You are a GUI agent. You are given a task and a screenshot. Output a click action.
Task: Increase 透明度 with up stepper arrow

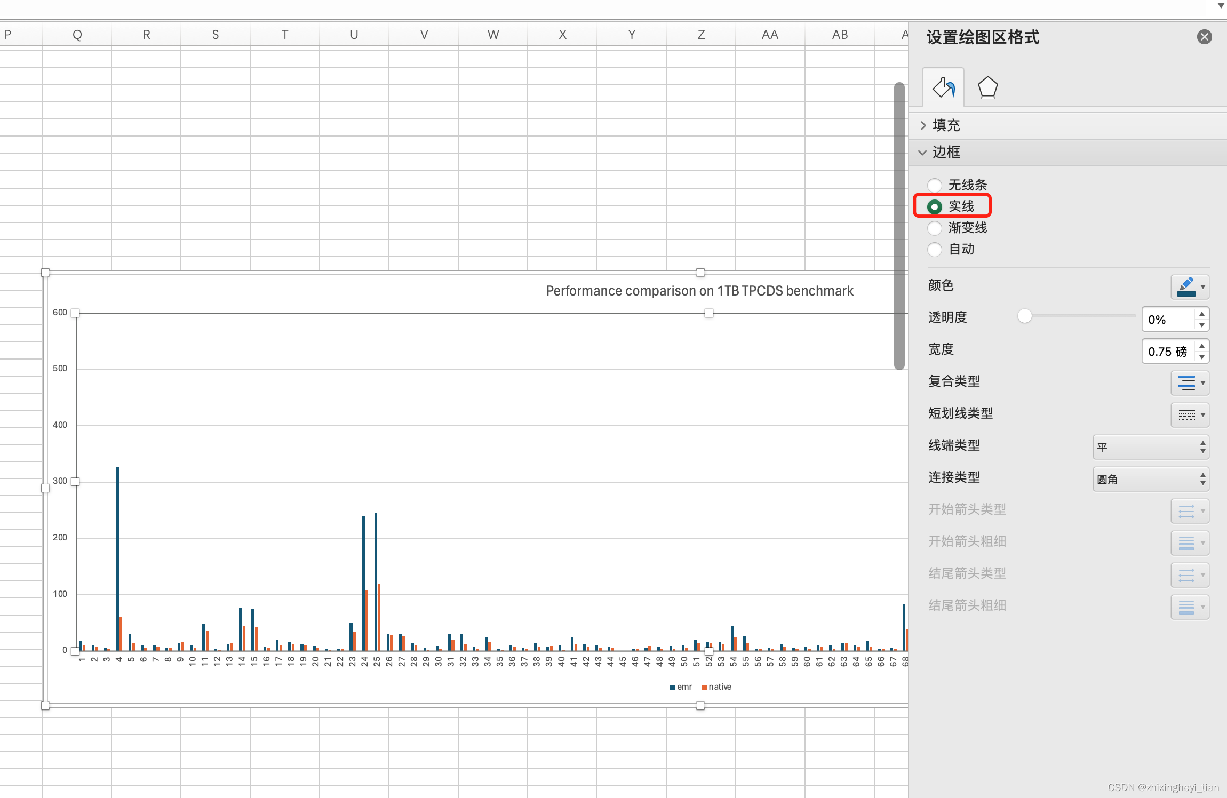(x=1202, y=314)
